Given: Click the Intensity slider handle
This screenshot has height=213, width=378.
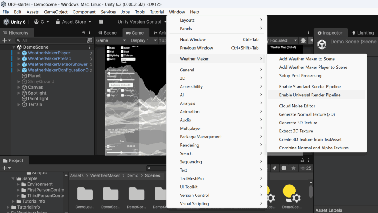Looking at the screenshot, I should 121,80.
